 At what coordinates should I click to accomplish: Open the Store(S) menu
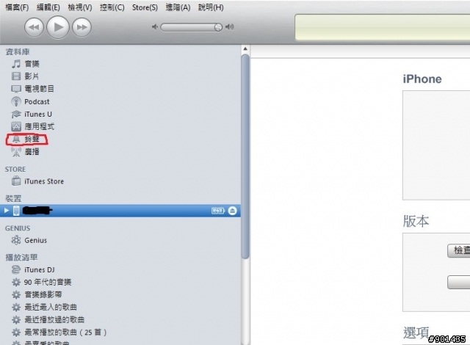[x=145, y=7]
